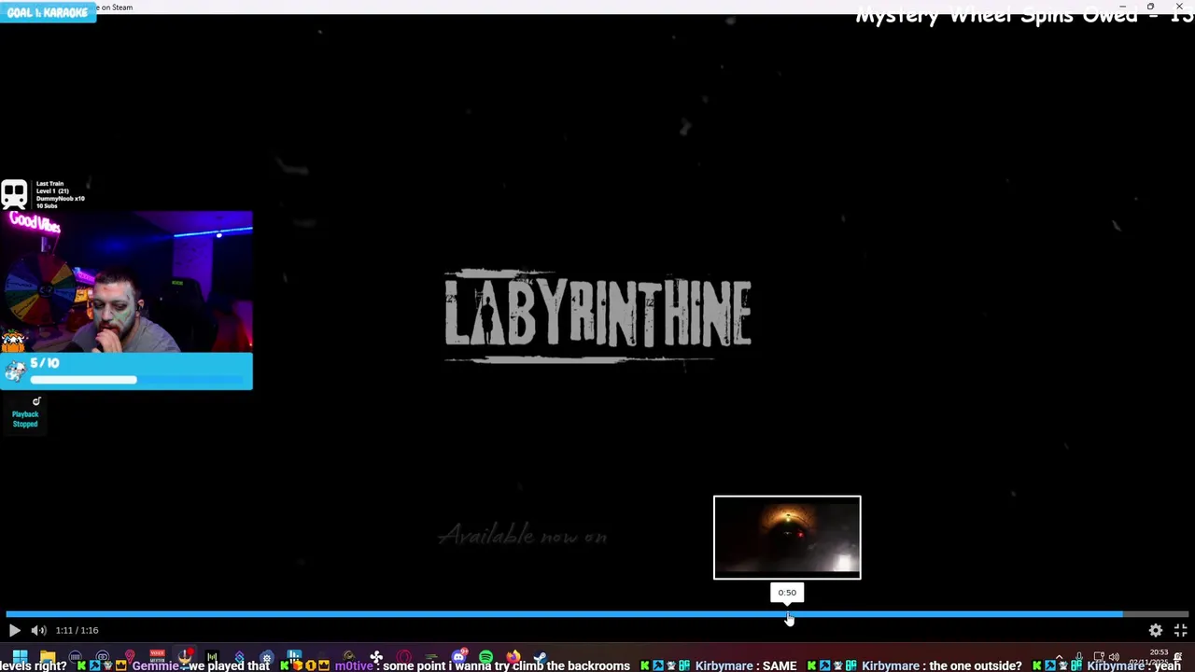Screen dimensions: 1195x672
Task: Open Firefox from the taskbar
Action: pyautogui.click(x=513, y=656)
